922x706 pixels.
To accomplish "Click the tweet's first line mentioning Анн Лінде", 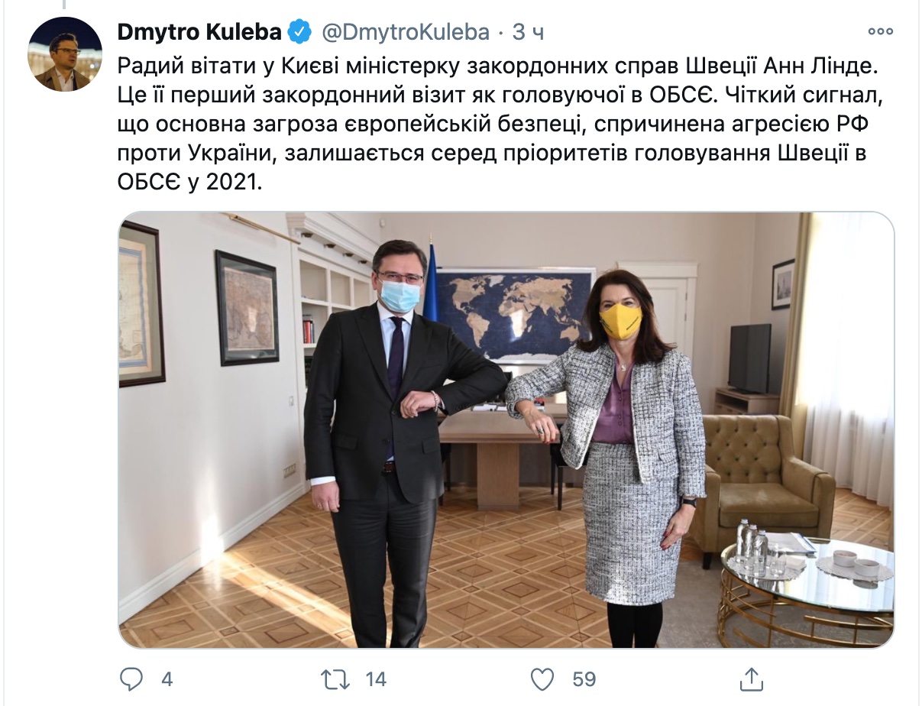I will [499, 66].
